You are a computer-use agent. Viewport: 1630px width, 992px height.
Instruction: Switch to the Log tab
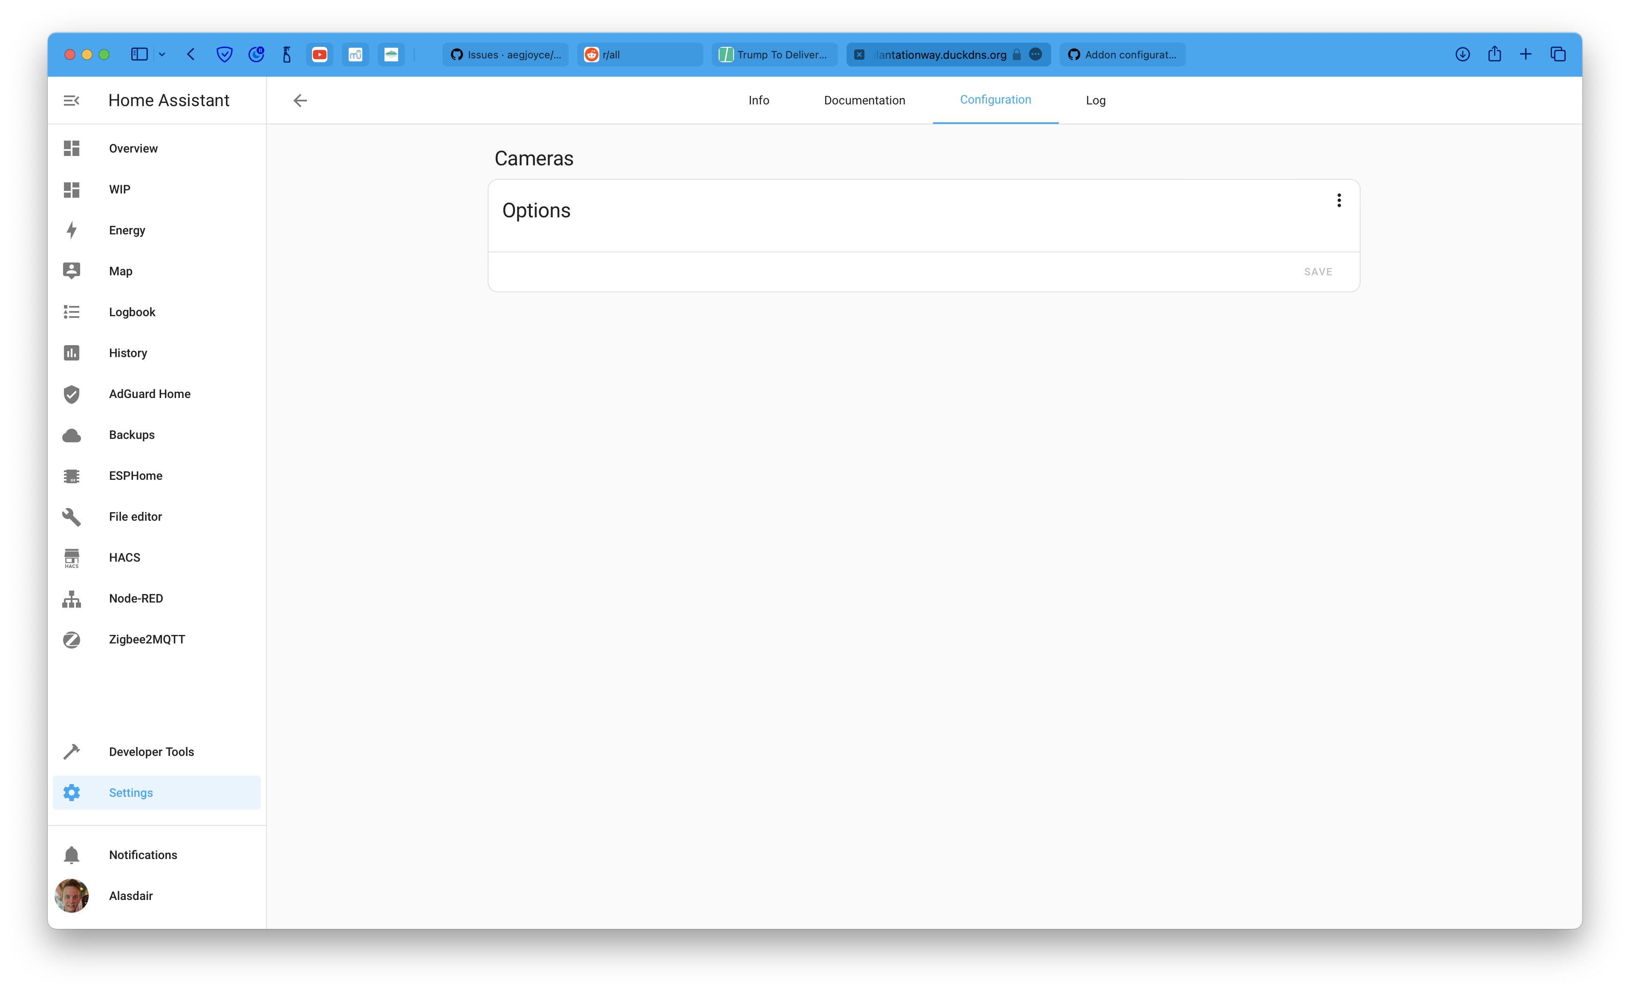[1095, 100]
